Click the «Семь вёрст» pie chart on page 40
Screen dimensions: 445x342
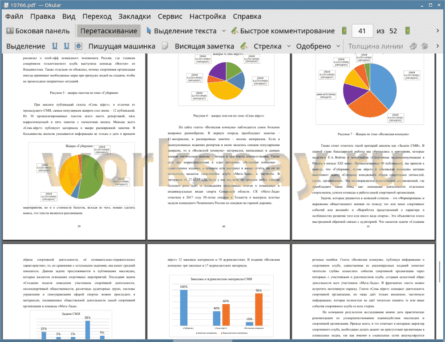pos(226,80)
